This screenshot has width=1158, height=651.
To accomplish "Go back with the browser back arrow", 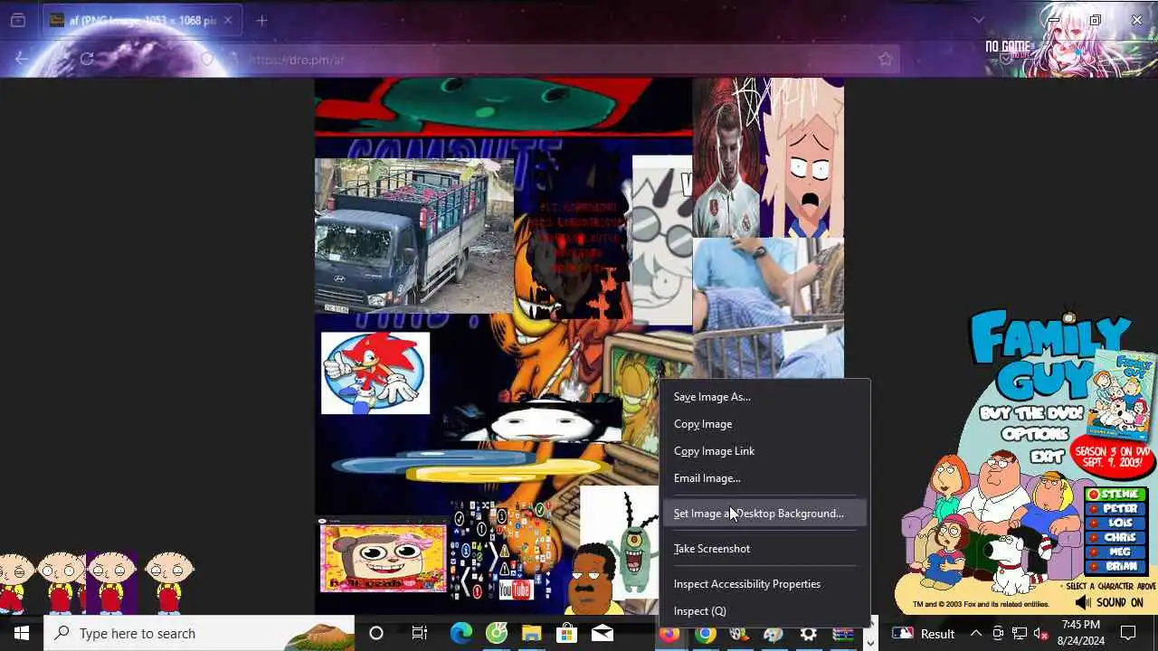I will pyautogui.click(x=23, y=59).
